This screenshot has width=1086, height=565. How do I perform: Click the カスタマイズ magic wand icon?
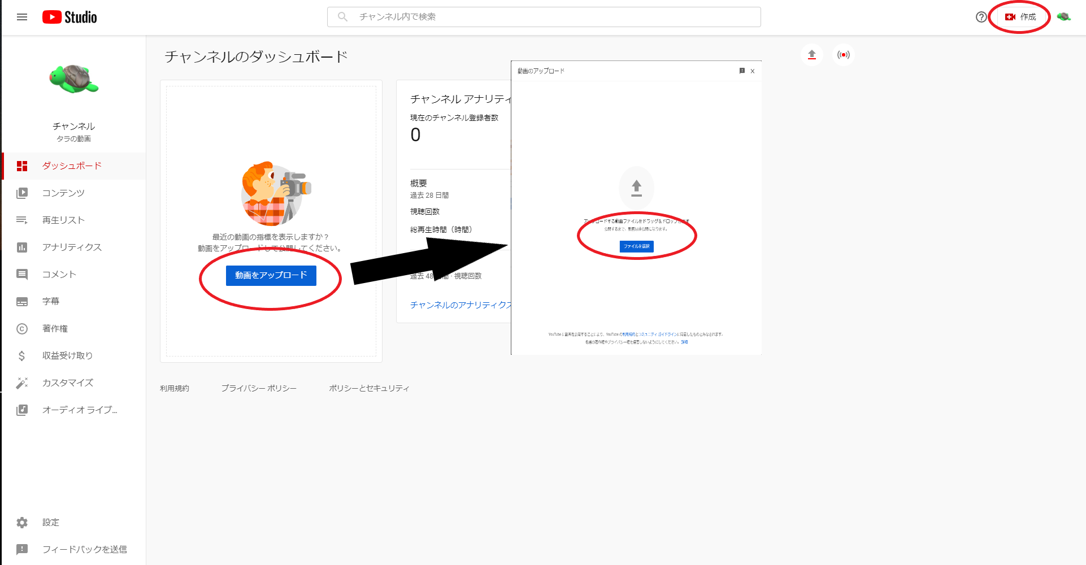pos(22,383)
